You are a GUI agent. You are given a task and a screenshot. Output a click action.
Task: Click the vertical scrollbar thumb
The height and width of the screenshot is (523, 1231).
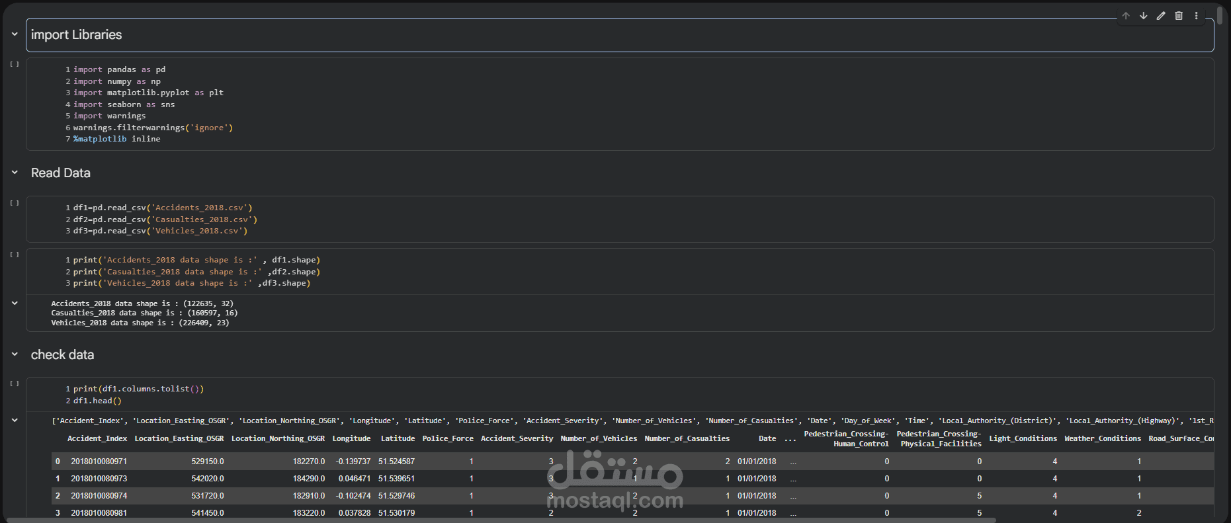(1220, 15)
